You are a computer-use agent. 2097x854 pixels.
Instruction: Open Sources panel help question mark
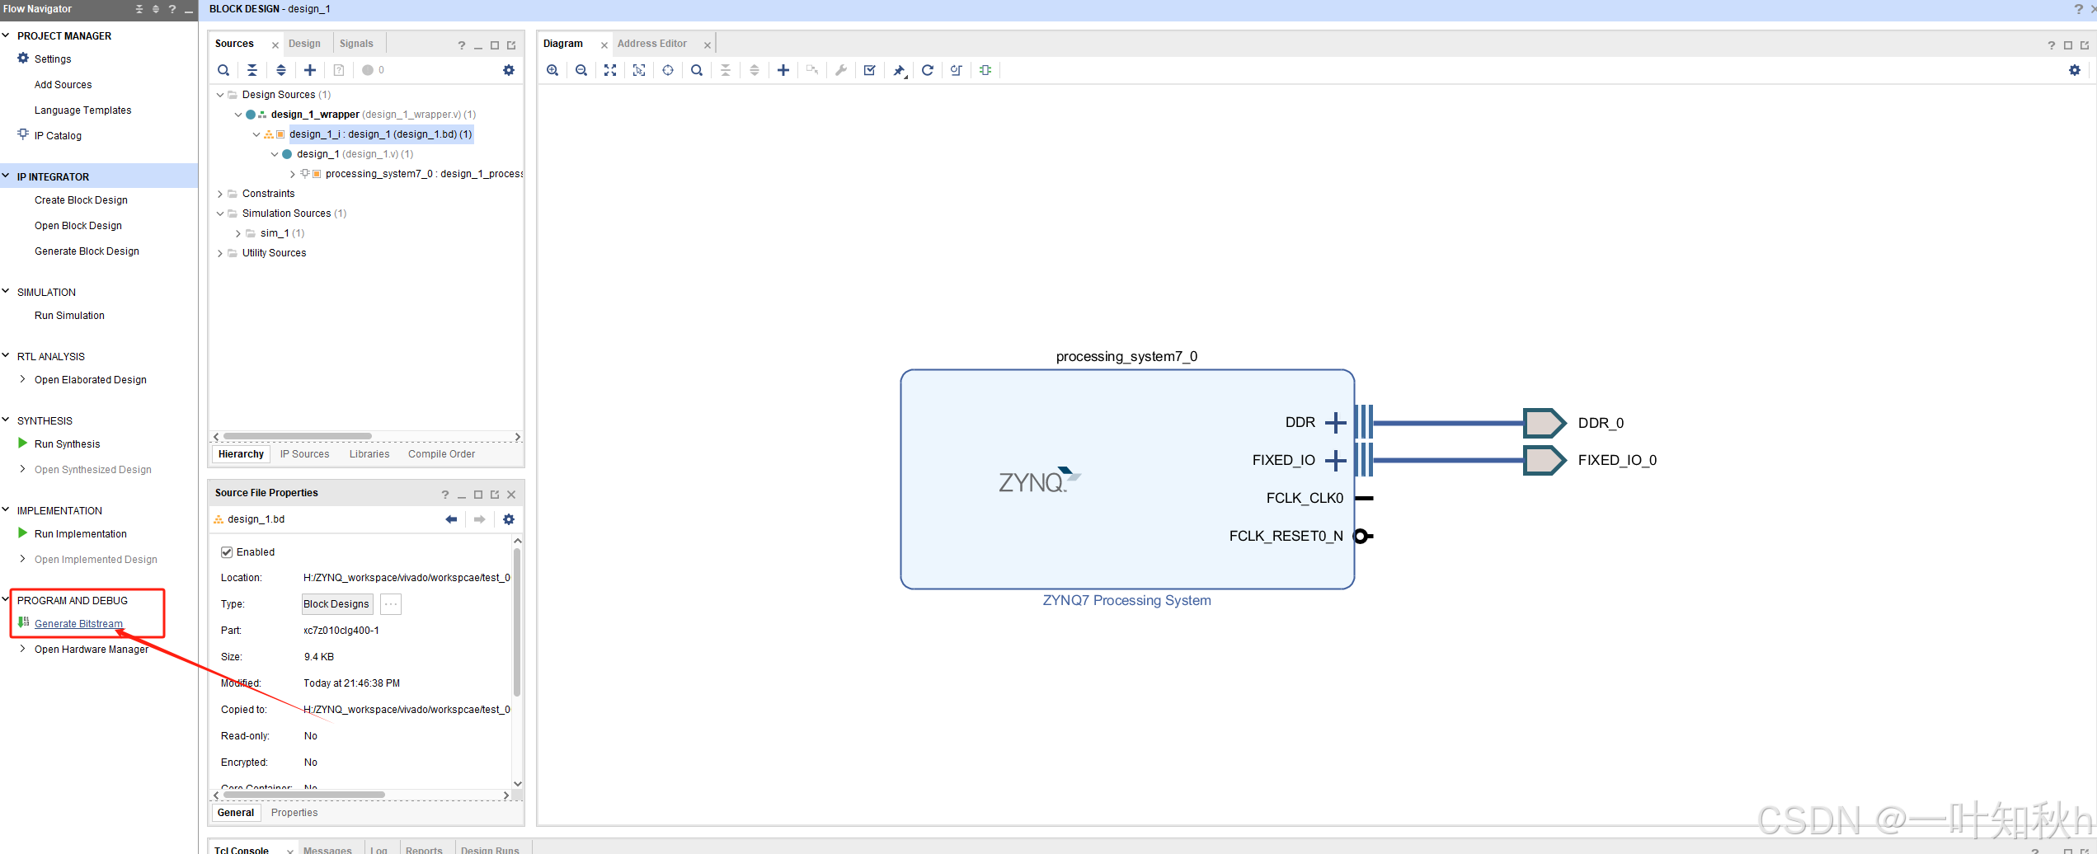(462, 45)
